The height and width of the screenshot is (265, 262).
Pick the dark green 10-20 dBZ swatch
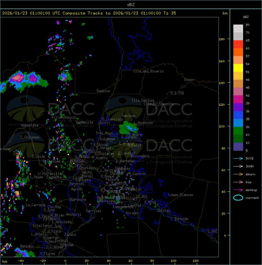tap(238, 138)
